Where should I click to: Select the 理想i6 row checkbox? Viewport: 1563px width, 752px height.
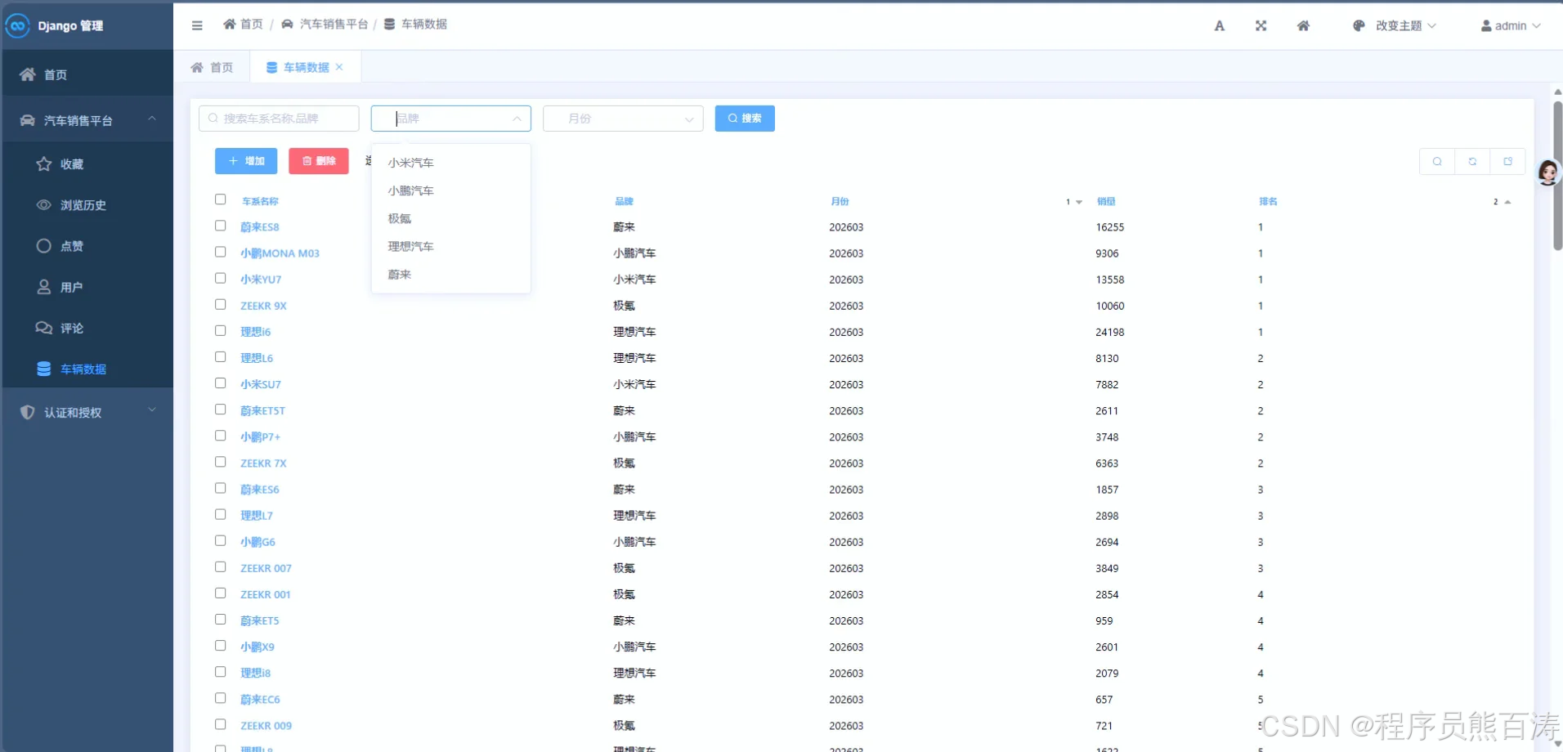[220, 330]
